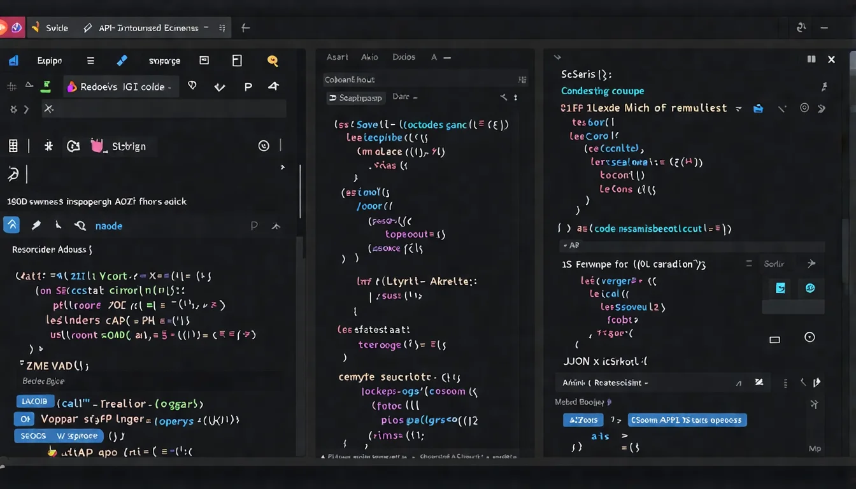Screen dimensions: 856x489
Task: Open the orange magnifier search icon
Action: pos(273,60)
